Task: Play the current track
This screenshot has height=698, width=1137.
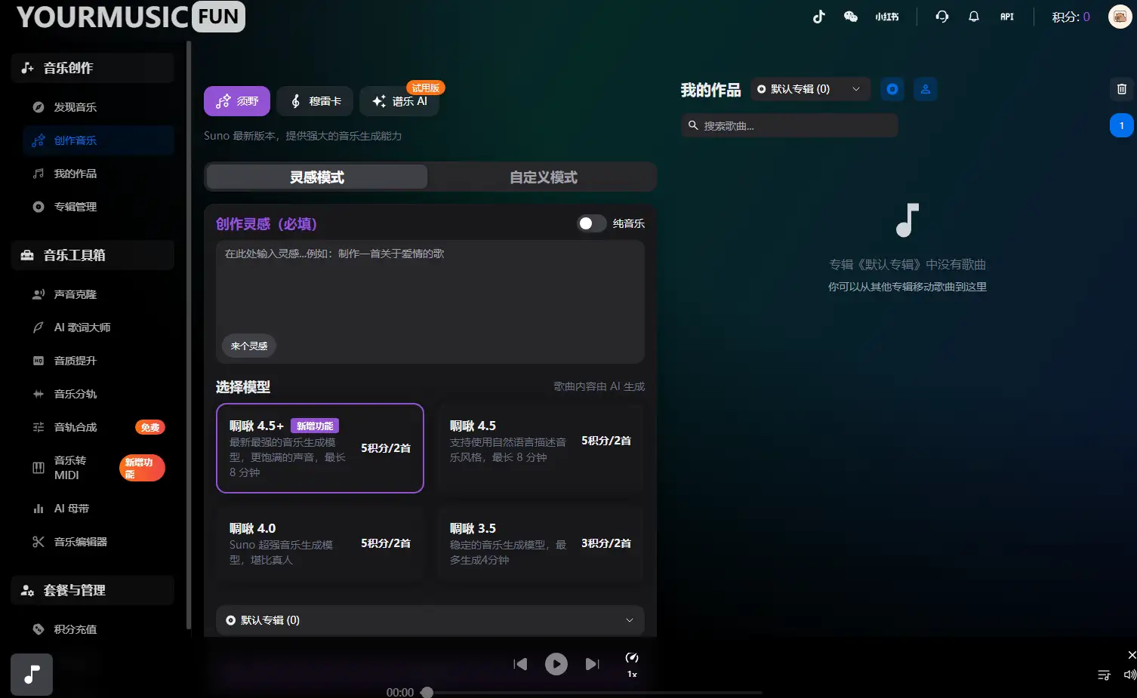Action: coord(556,664)
